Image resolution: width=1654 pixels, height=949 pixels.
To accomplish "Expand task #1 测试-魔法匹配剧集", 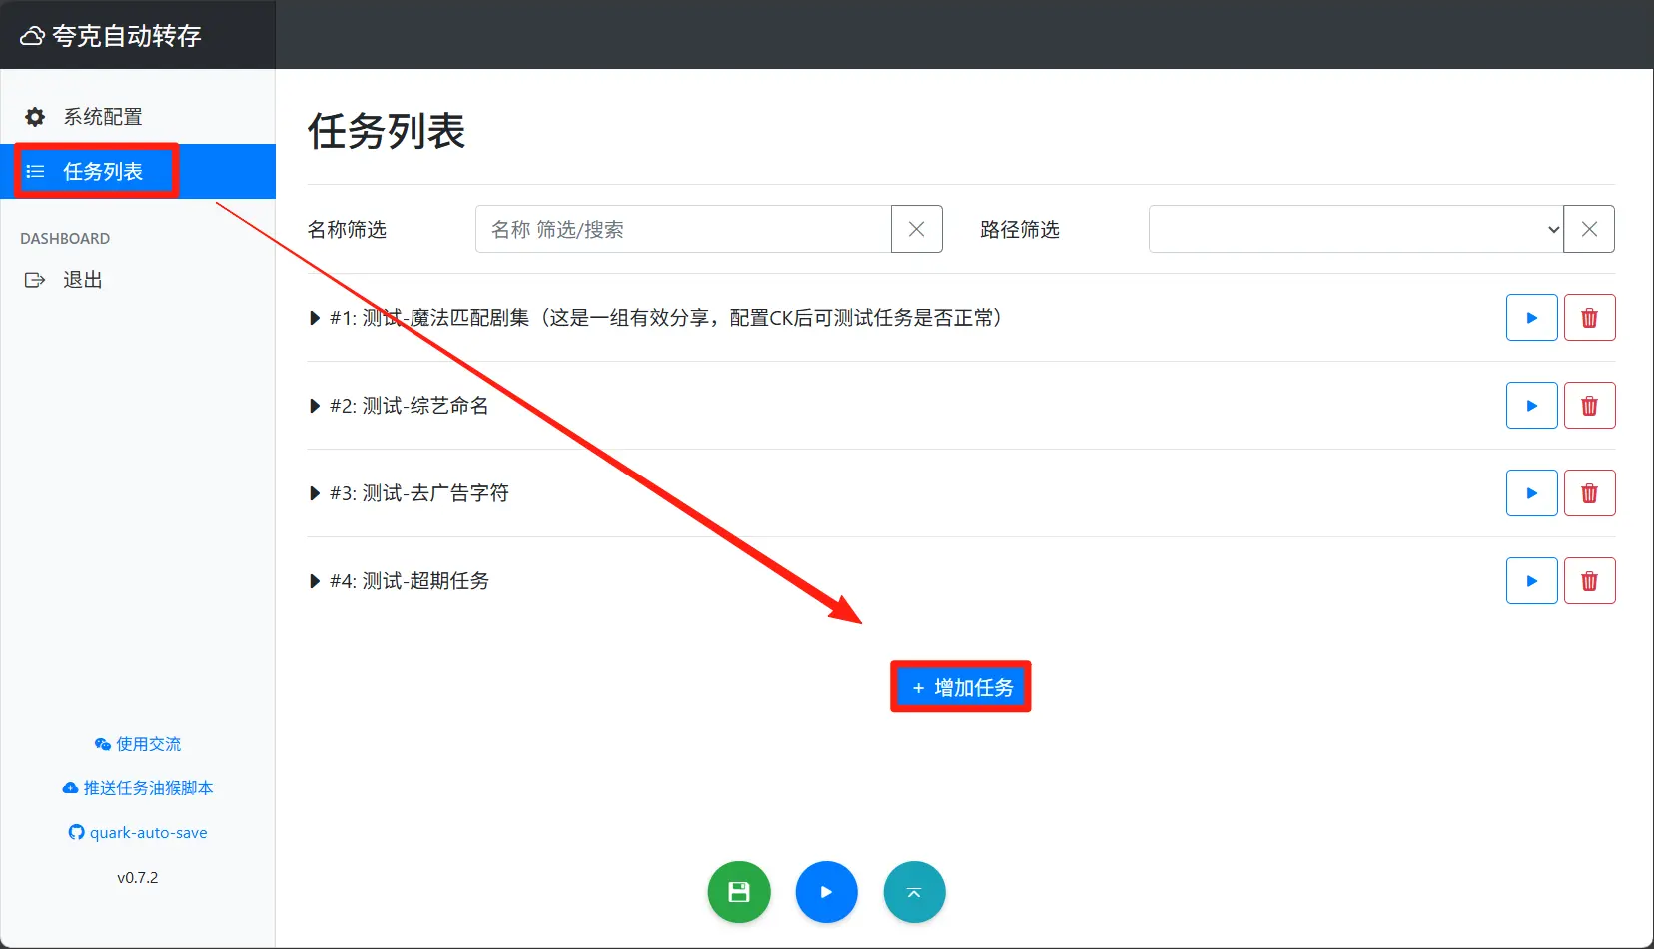I will tap(315, 318).
